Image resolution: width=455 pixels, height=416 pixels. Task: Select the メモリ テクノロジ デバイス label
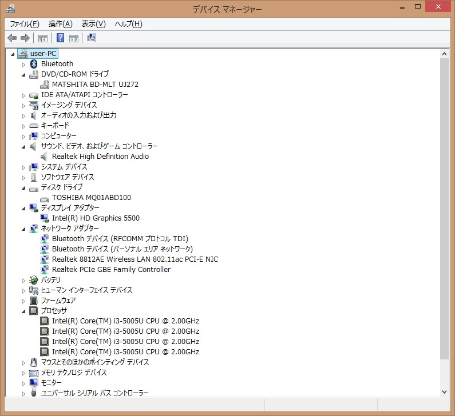coord(74,373)
